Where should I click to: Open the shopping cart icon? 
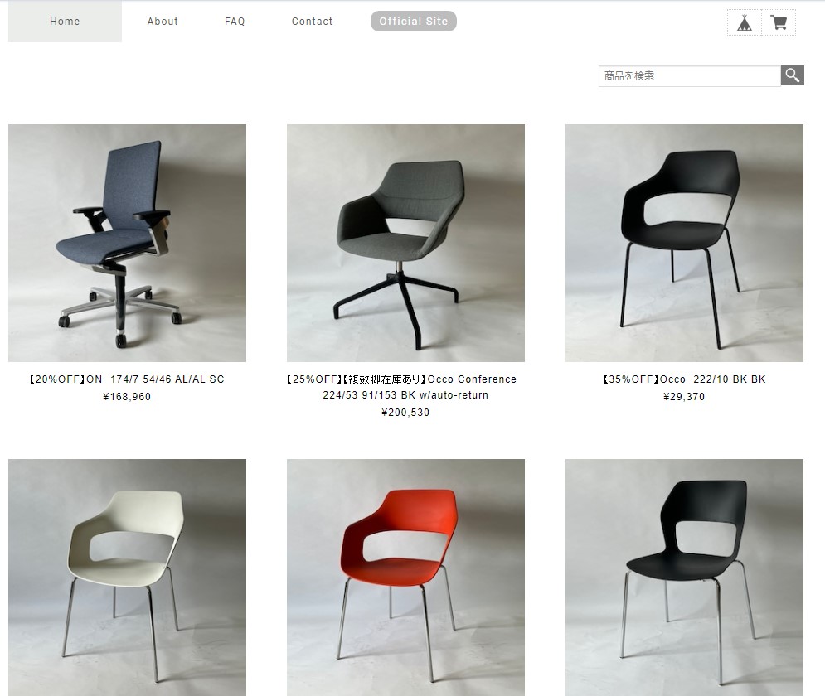[x=779, y=22]
